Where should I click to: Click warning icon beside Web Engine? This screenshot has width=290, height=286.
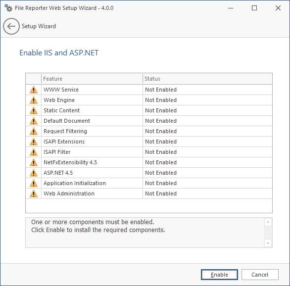click(34, 100)
